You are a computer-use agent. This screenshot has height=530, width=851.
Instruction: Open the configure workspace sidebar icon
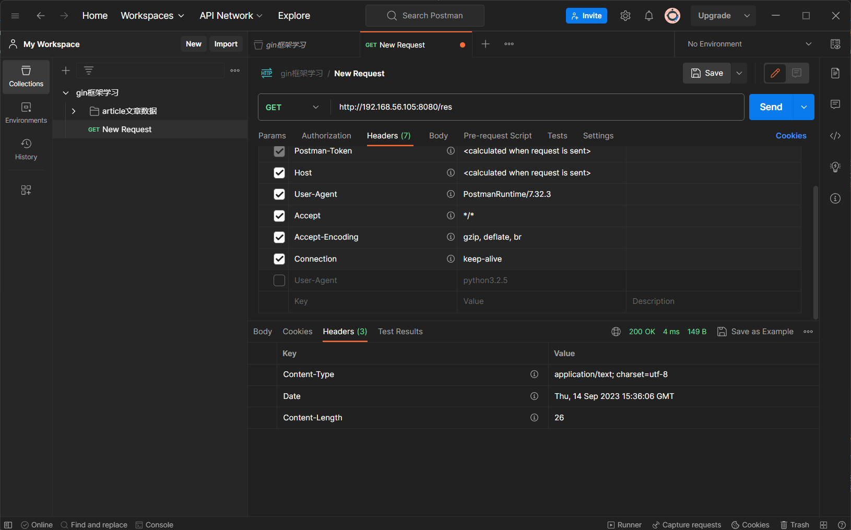pyautogui.click(x=26, y=190)
